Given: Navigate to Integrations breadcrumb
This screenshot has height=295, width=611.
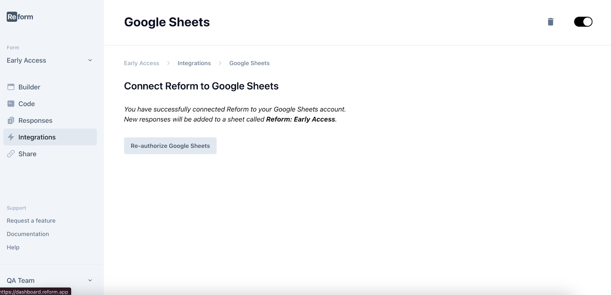Looking at the screenshot, I should pyautogui.click(x=194, y=63).
